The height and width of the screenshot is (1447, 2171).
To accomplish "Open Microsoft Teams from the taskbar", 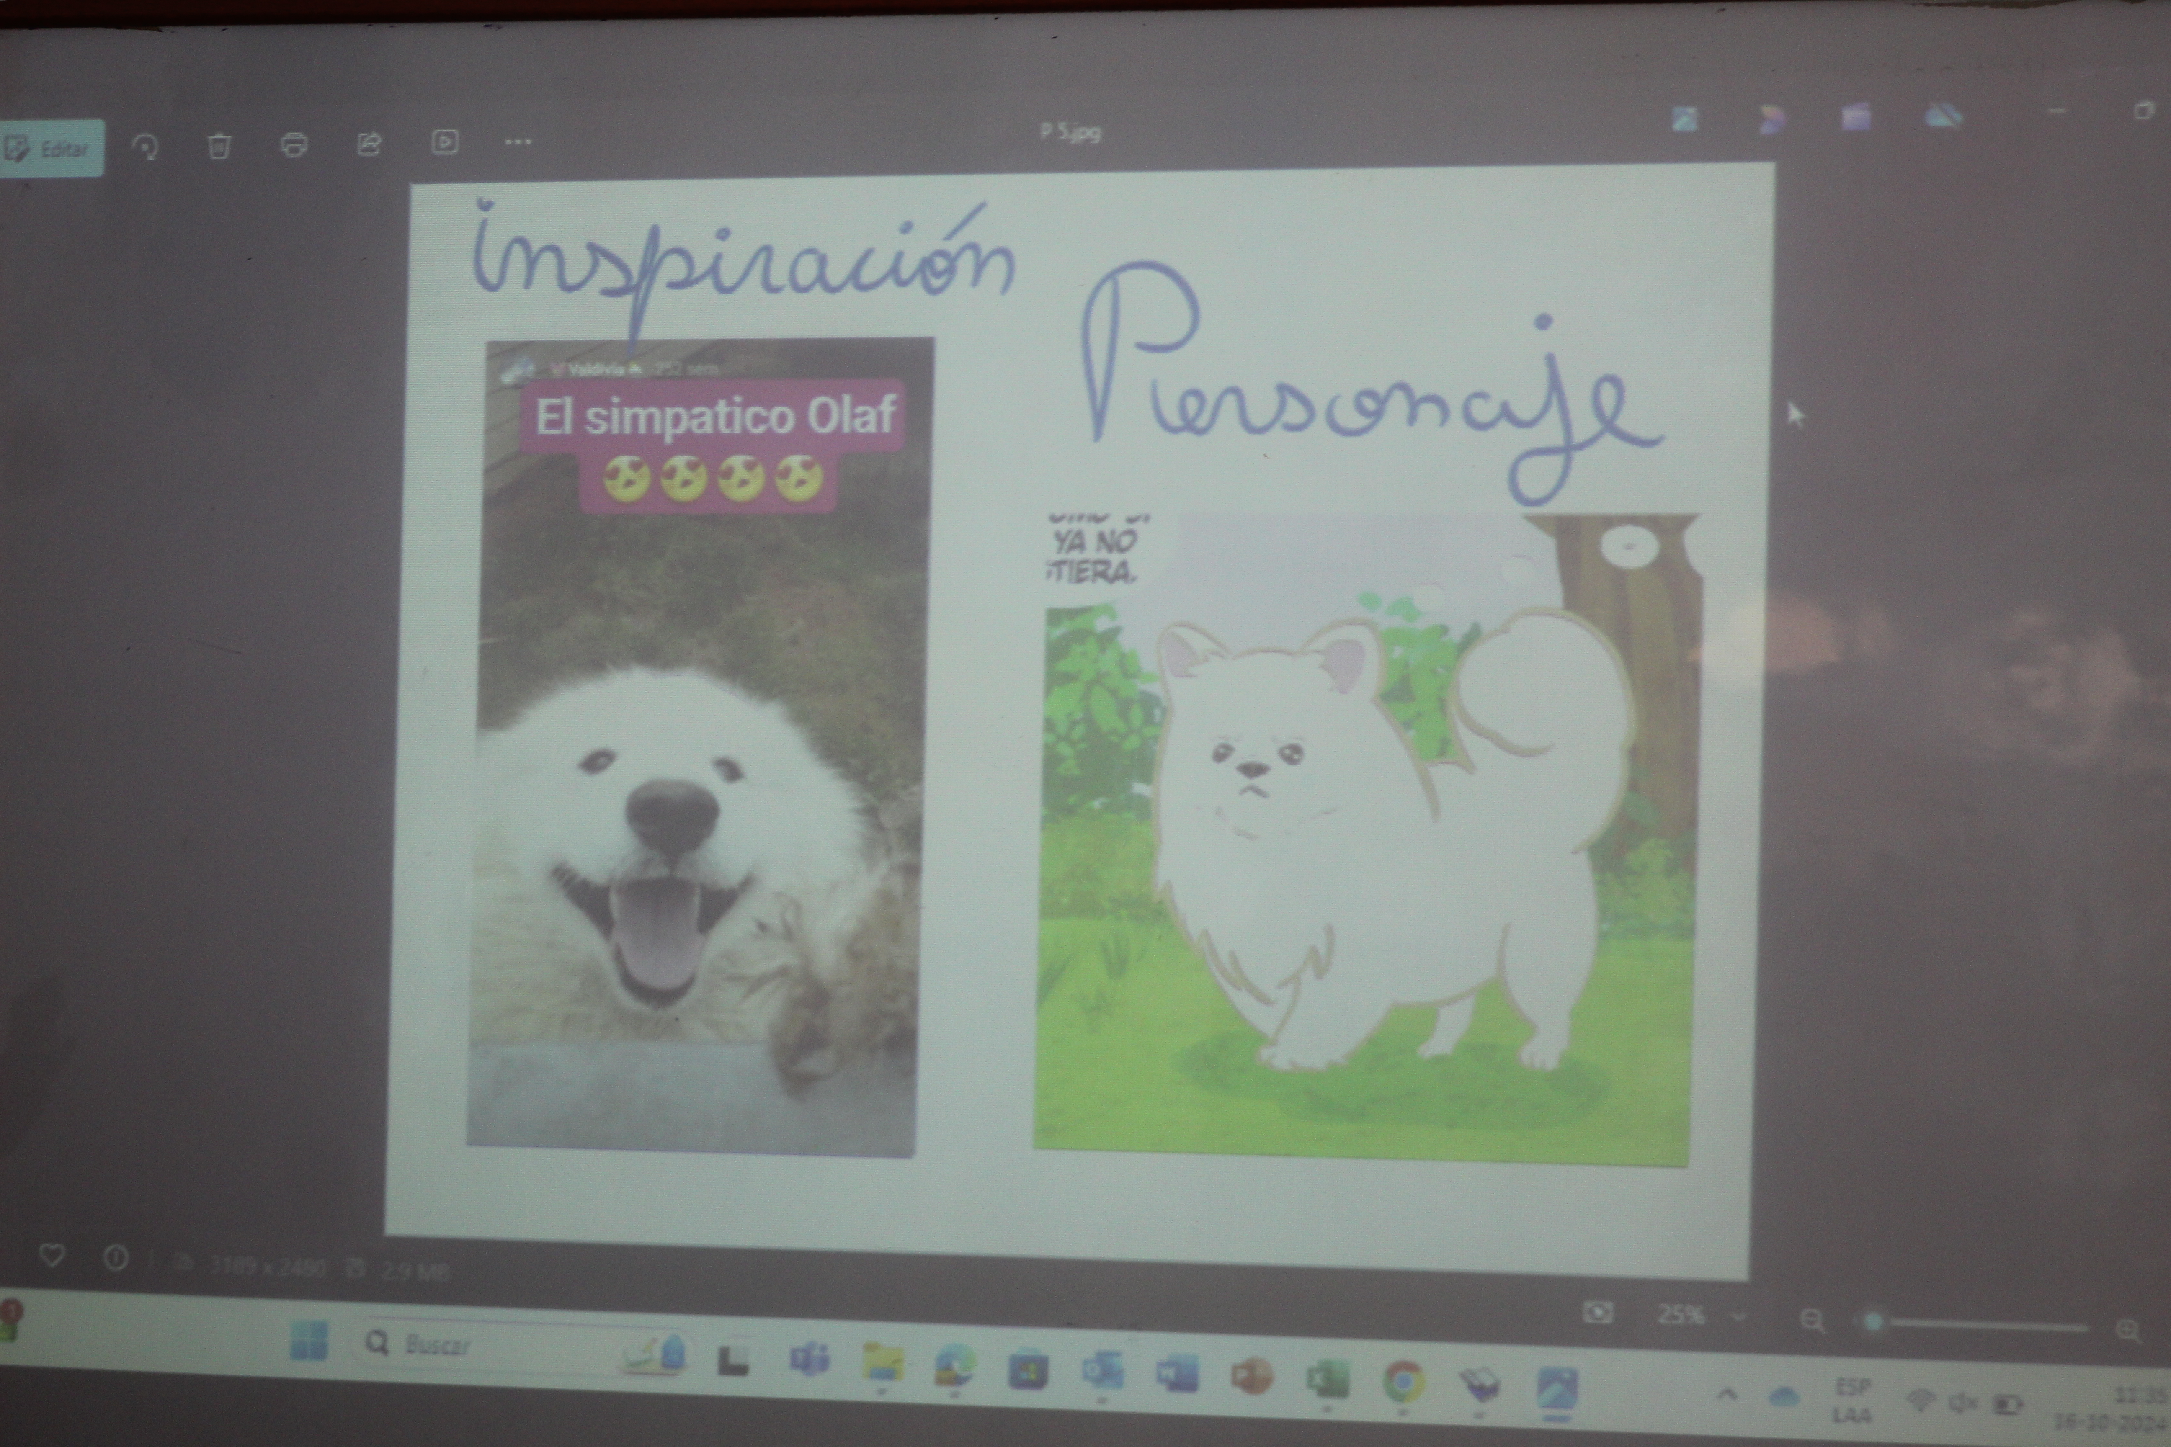I will [810, 1359].
